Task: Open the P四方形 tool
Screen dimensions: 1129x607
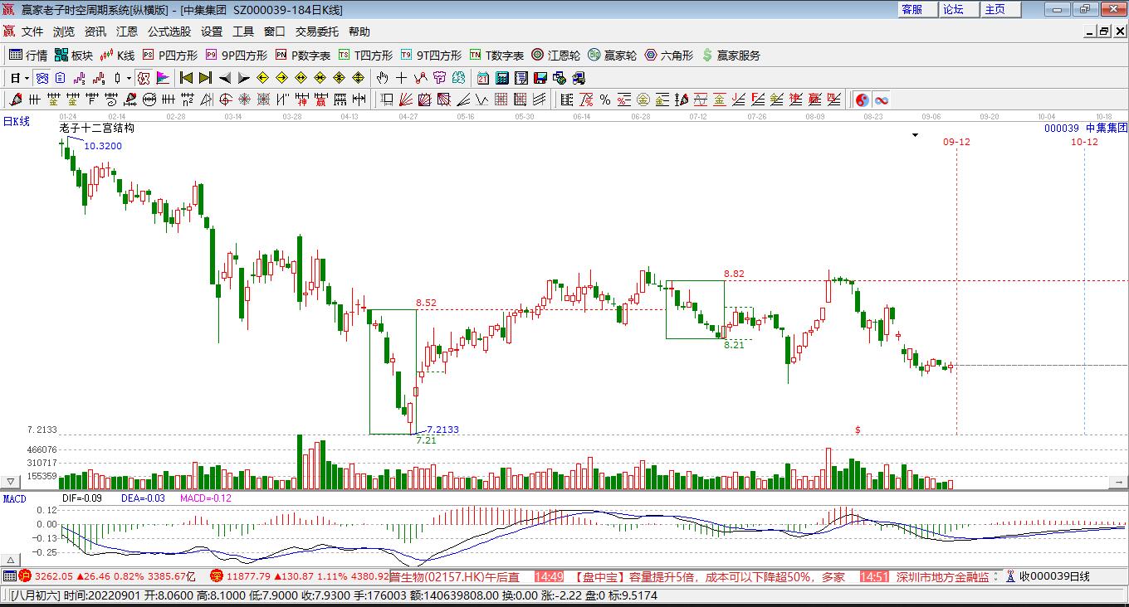Action: pyautogui.click(x=170, y=56)
